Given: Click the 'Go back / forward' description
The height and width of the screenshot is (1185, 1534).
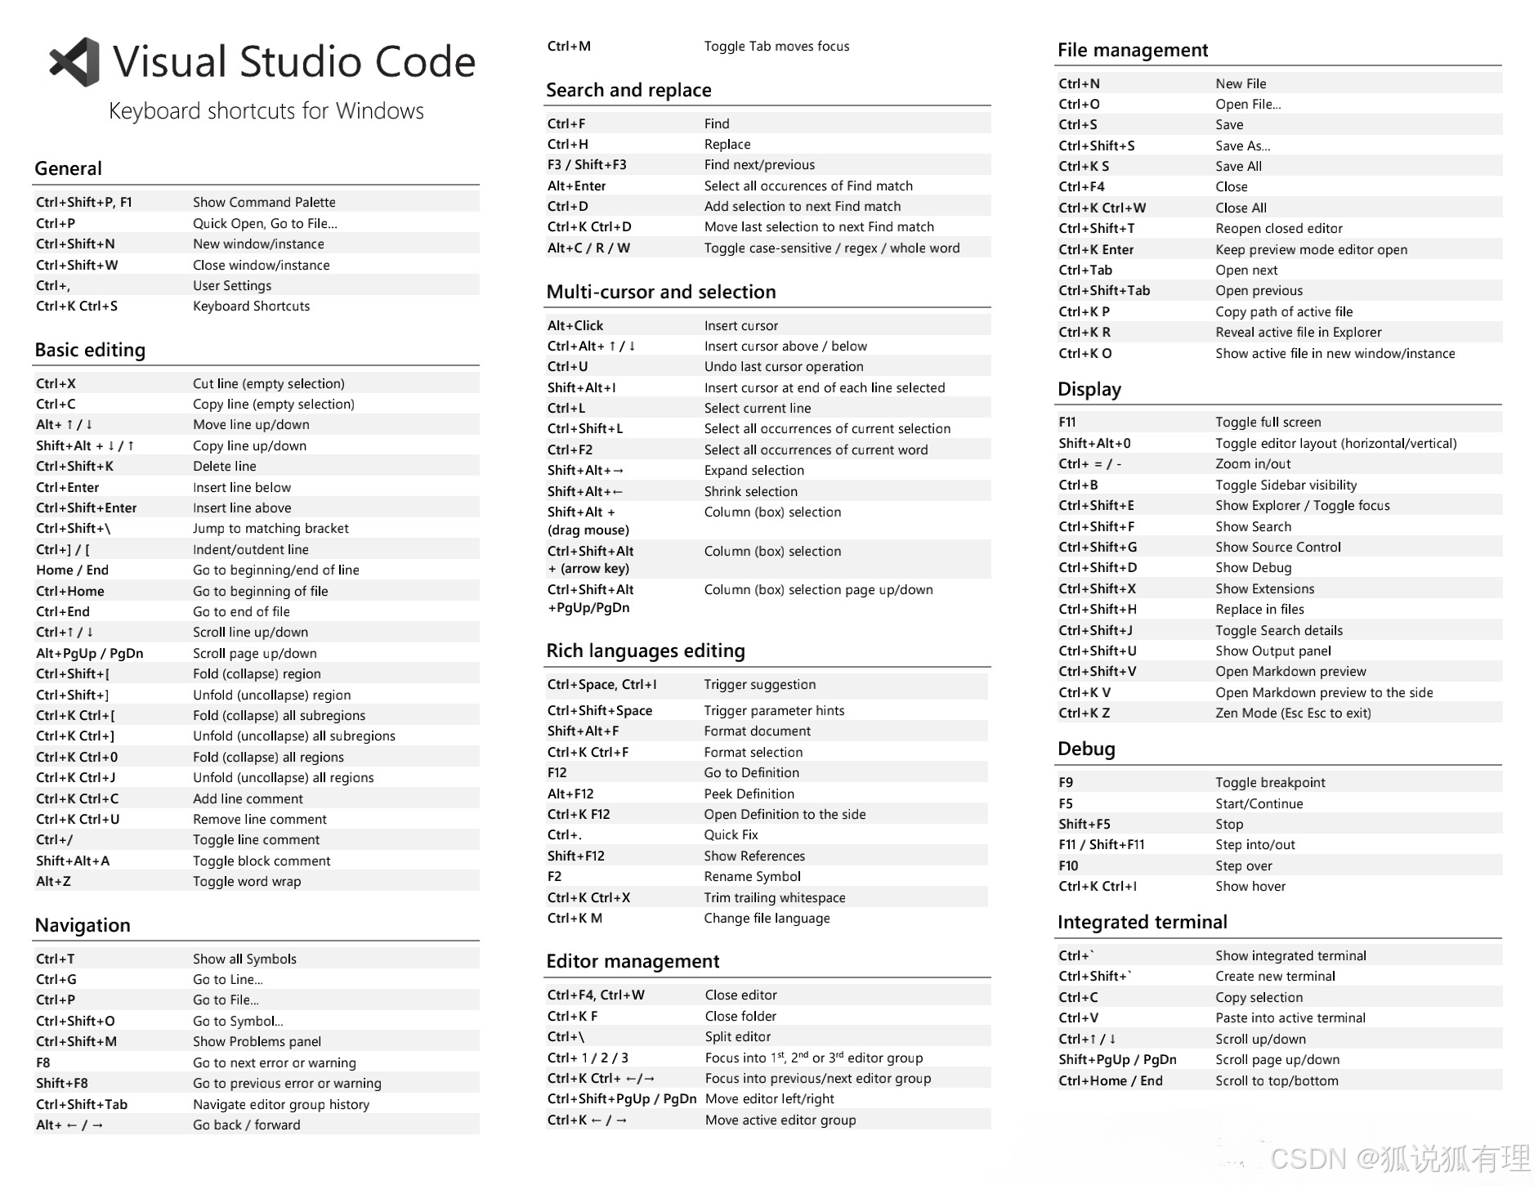Looking at the screenshot, I should point(246,1125).
